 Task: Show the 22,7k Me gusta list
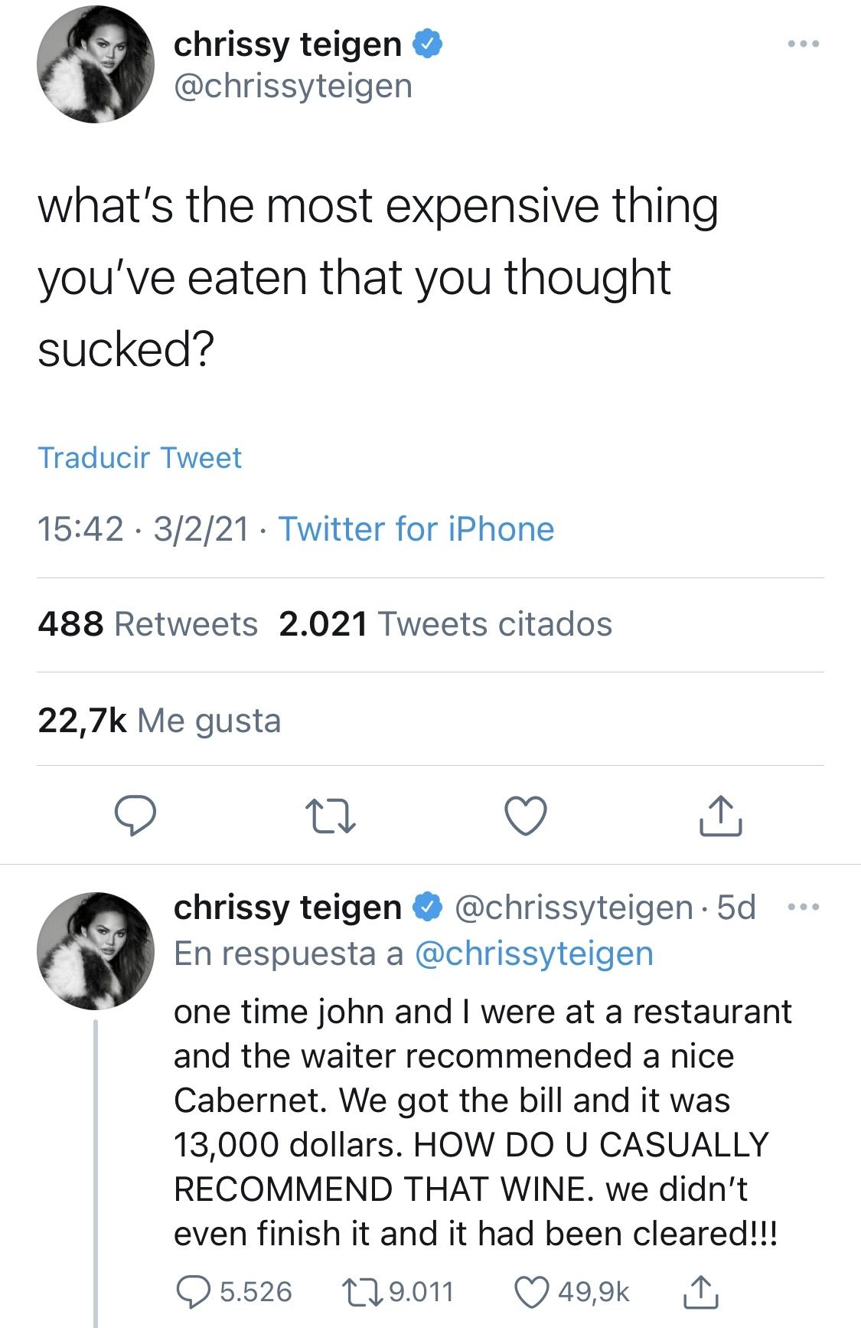159,721
